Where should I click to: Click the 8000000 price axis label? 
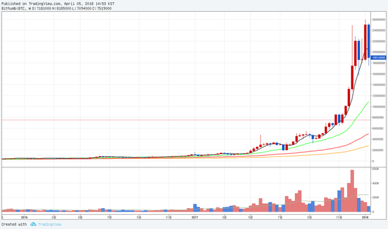pyautogui.click(x=379, y=118)
